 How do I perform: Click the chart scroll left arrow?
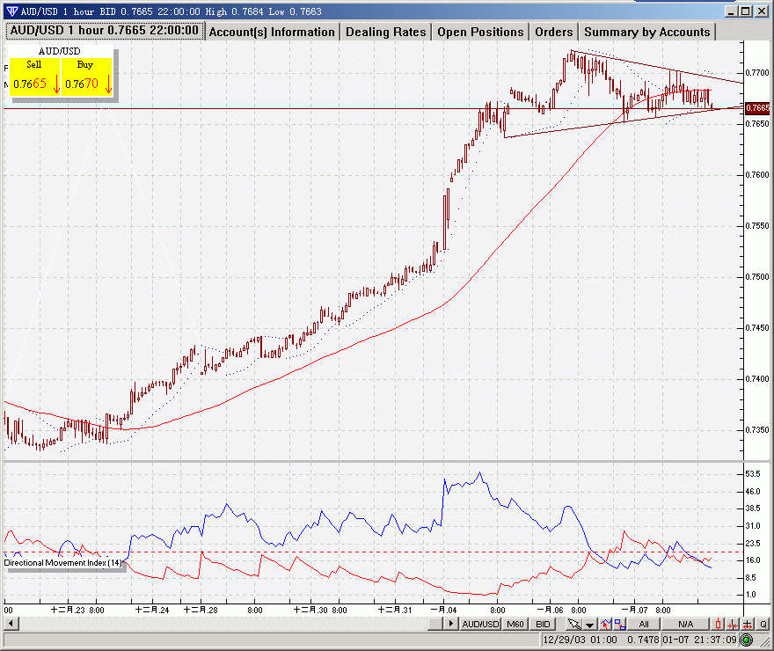coord(11,624)
